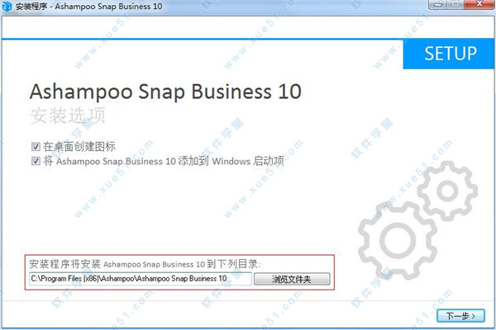Click the installation directory path field

141,279
